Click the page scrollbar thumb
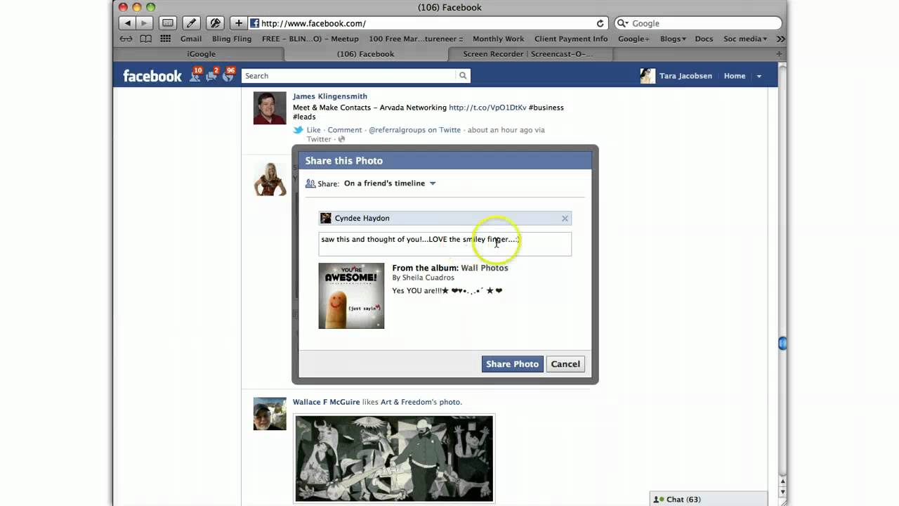Image resolution: width=899 pixels, height=506 pixels. 782,343
